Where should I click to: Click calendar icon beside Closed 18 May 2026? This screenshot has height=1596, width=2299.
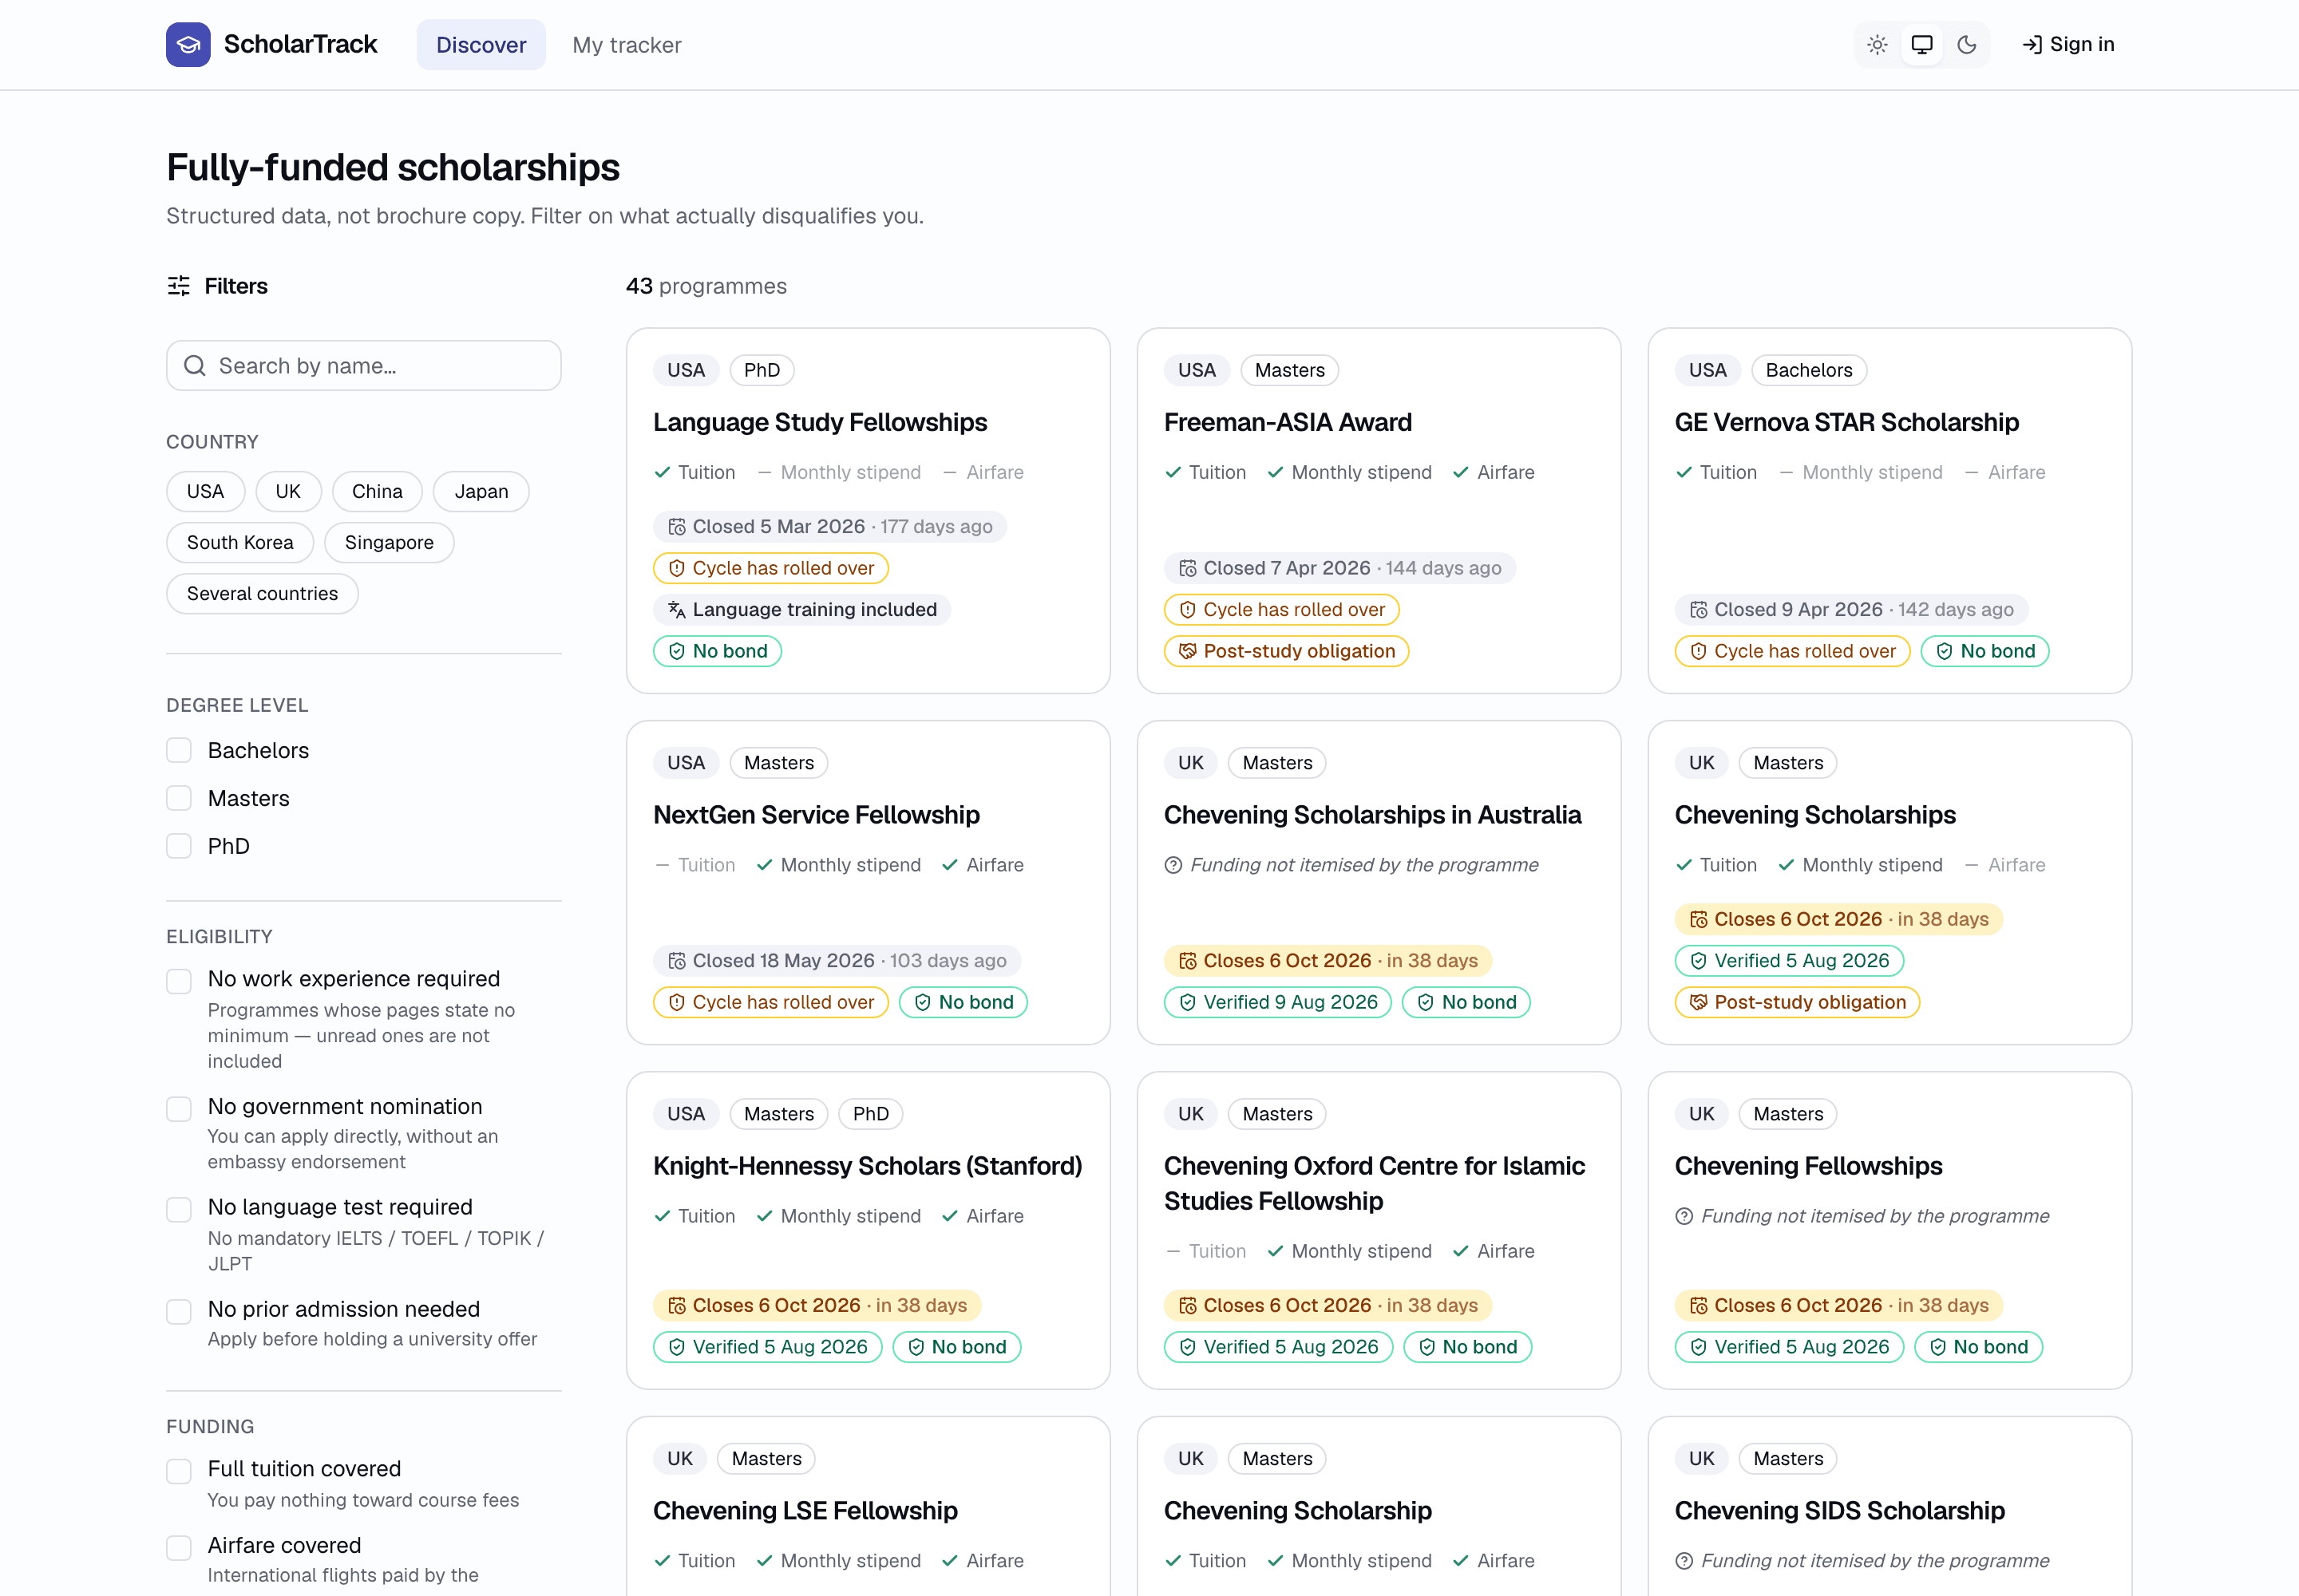click(677, 961)
